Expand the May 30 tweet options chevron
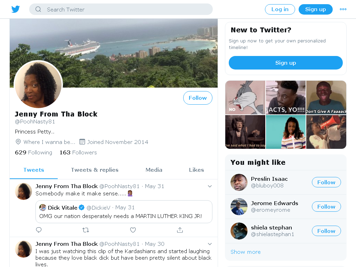 (210, 244)
